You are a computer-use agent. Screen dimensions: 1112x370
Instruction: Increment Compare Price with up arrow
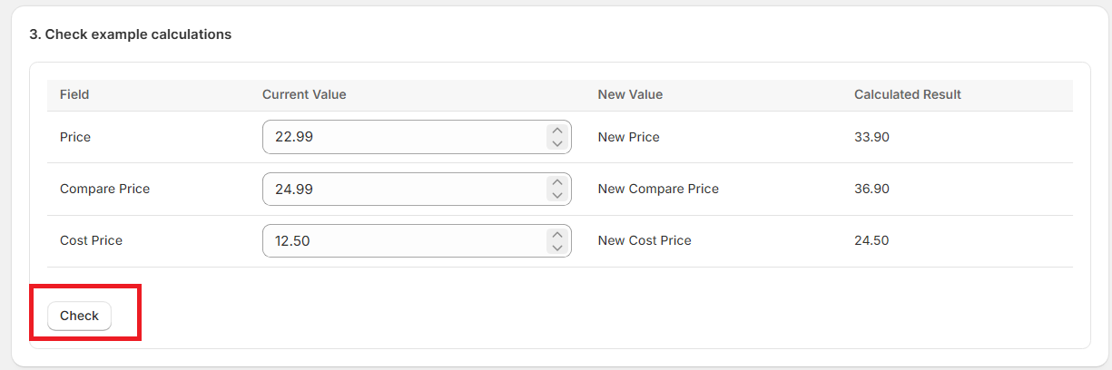pyautogui.click(x=557, y=182)
